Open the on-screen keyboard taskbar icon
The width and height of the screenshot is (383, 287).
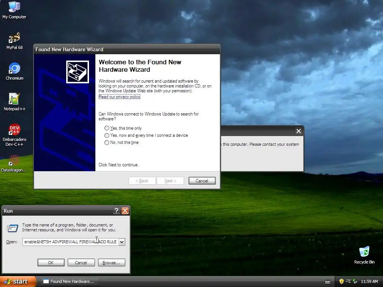pyautogui.click(x=328, y=282)
